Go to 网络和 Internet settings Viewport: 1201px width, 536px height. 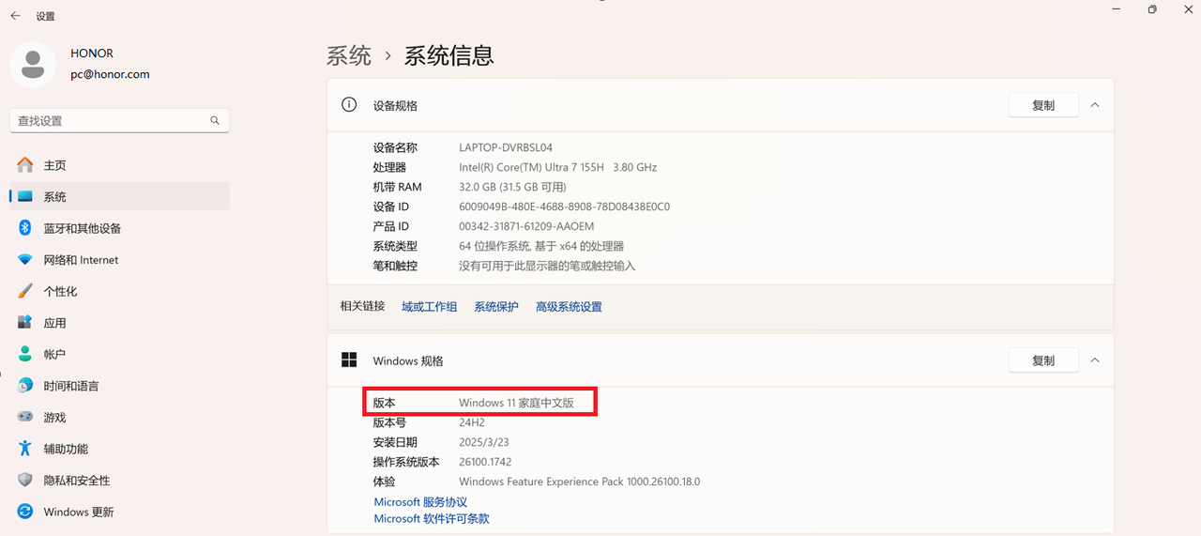81,260
